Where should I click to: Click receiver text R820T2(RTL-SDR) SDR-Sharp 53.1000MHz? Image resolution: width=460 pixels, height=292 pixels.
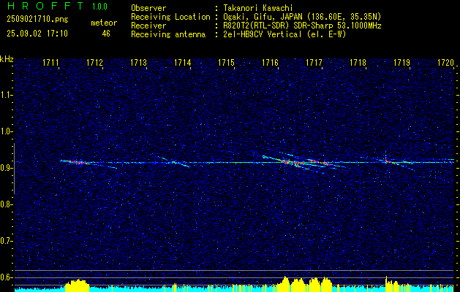point(302,26)
